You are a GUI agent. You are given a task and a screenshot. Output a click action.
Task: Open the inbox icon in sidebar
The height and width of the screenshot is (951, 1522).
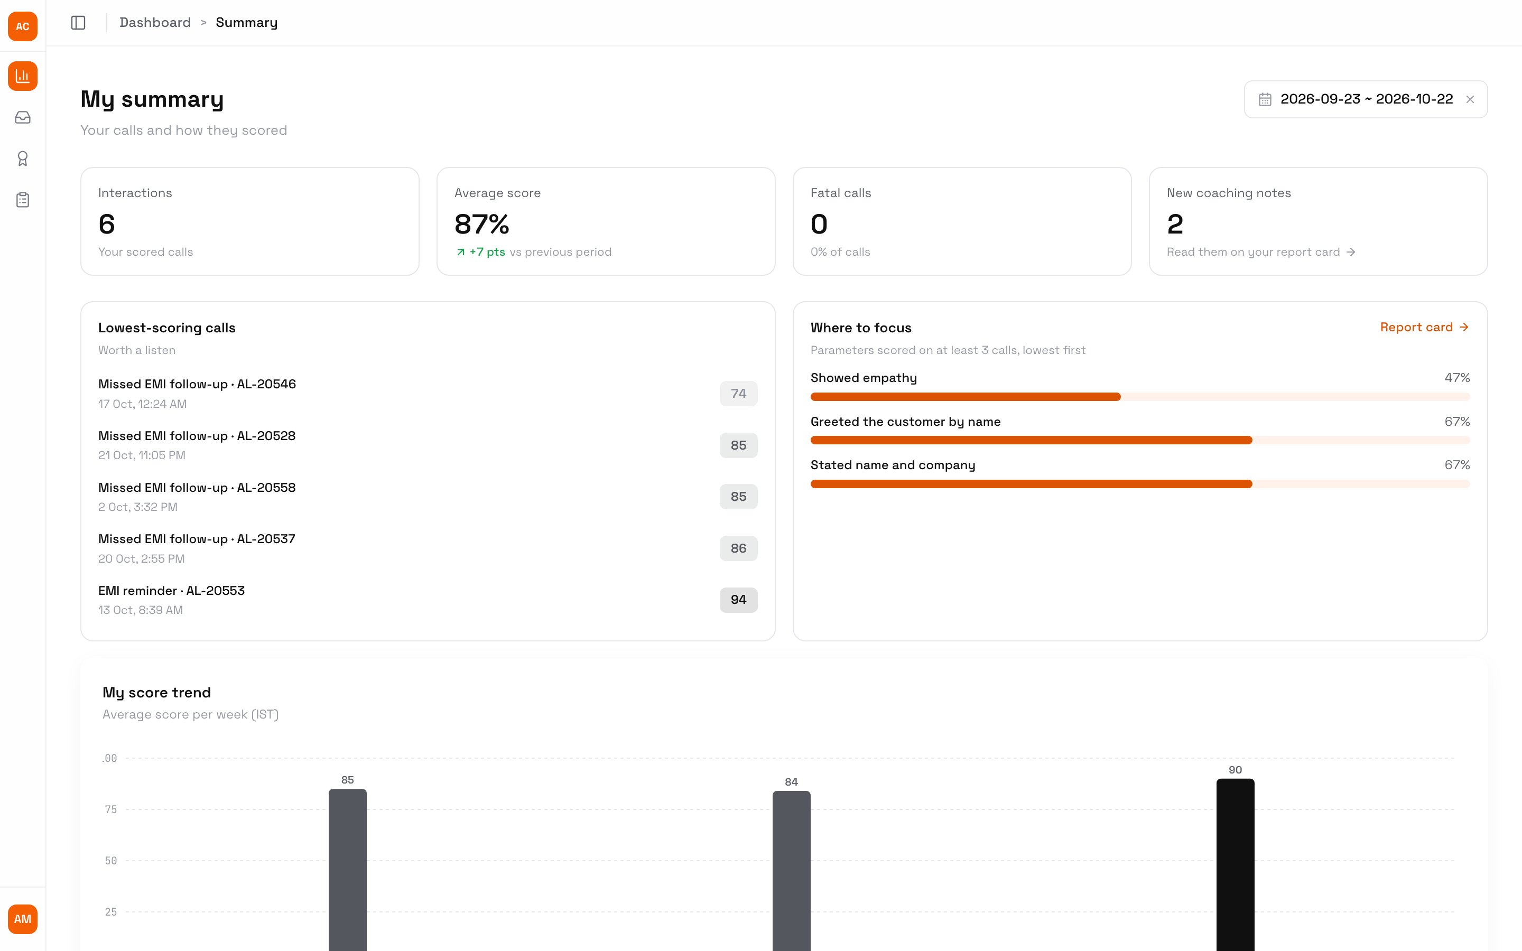pos(23,118)
